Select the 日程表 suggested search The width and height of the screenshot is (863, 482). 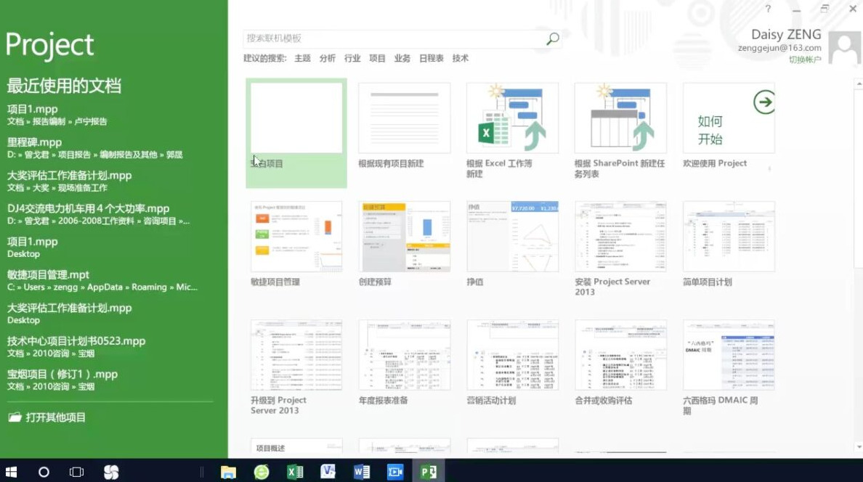(x=431, y=58)
